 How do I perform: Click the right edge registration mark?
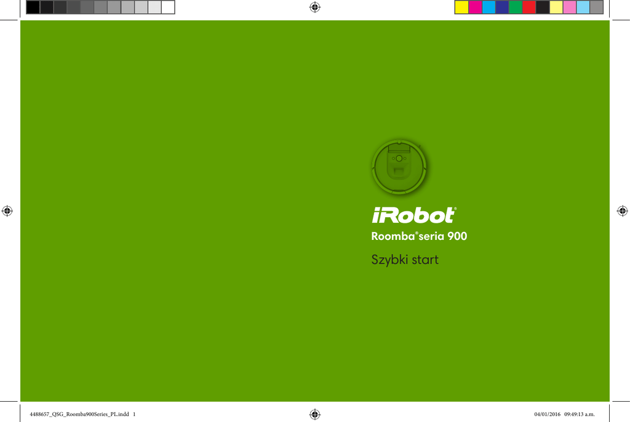coord(622,210)
